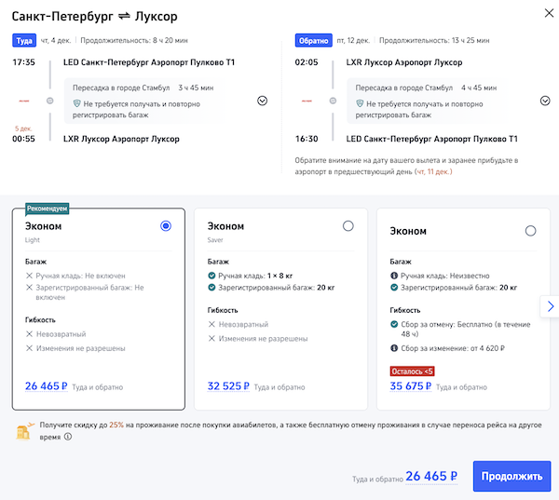
Task: Click the Обратно return flight tag
Action: [312, 41]
